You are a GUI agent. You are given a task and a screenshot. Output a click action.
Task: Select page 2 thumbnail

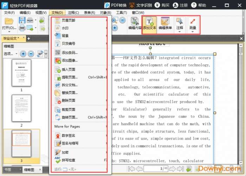tap(21, 108)
